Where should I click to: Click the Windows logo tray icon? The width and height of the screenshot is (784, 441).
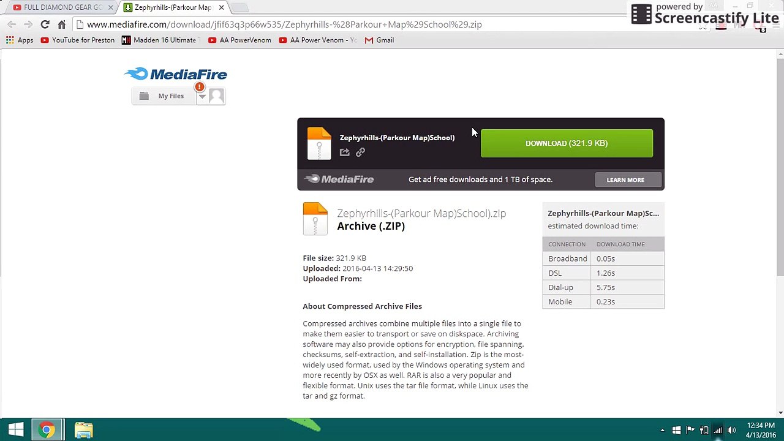tap(676, 430)
